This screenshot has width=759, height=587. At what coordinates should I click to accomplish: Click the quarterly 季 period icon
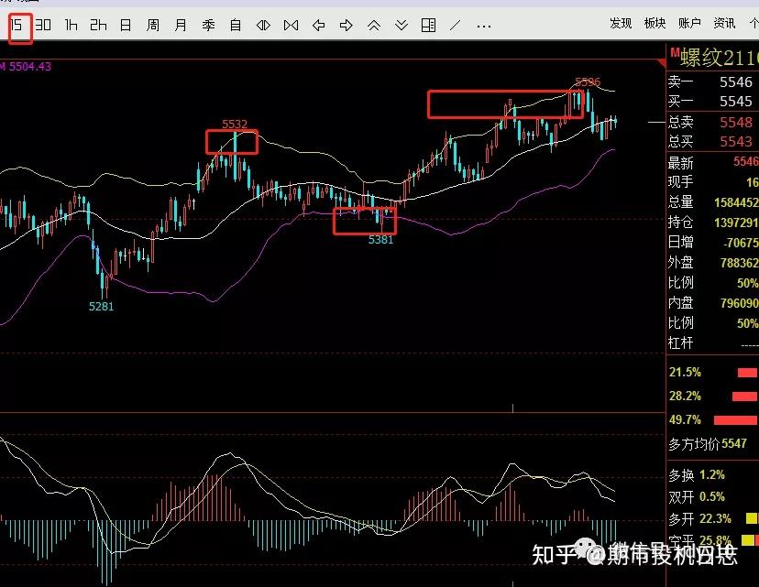pos(207,26)
